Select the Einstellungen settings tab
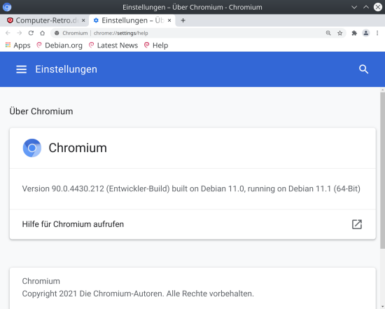 tap(132, 20)
